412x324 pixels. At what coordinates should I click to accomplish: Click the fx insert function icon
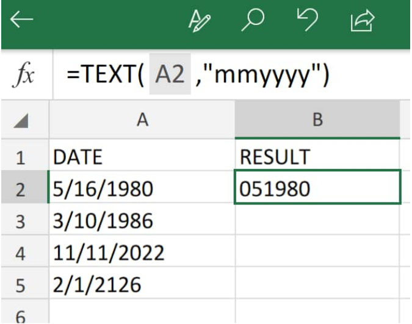click(x=23, y=74)
